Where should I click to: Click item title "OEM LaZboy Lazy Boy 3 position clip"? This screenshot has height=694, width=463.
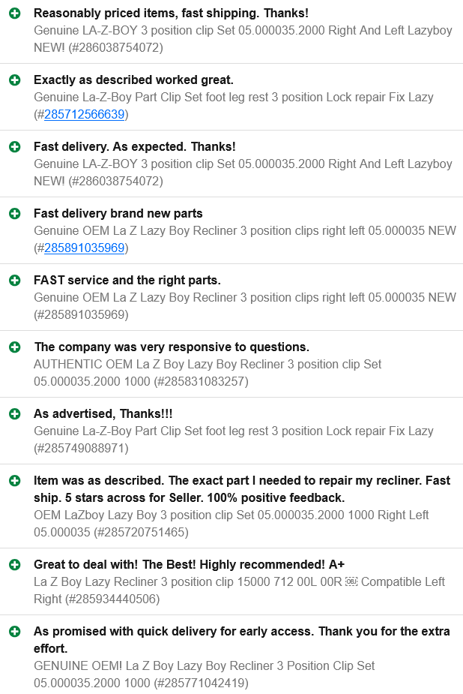(x=231, y=524)
